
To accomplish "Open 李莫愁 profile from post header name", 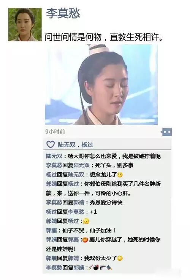I will (63, 13).
